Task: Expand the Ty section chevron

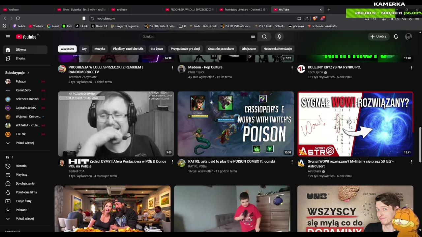Action: pos(13,157)
